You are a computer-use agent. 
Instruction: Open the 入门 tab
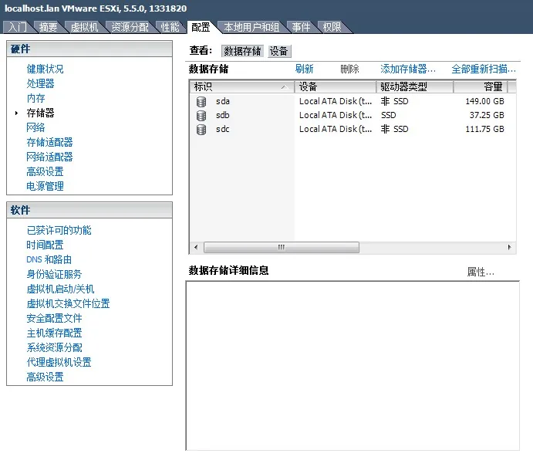[17, 27]
